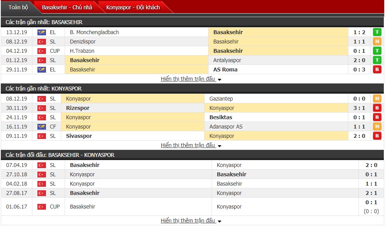Click red B badge for AS Roma match
This screenshot has height=226, width=385.
click(377, 70)
